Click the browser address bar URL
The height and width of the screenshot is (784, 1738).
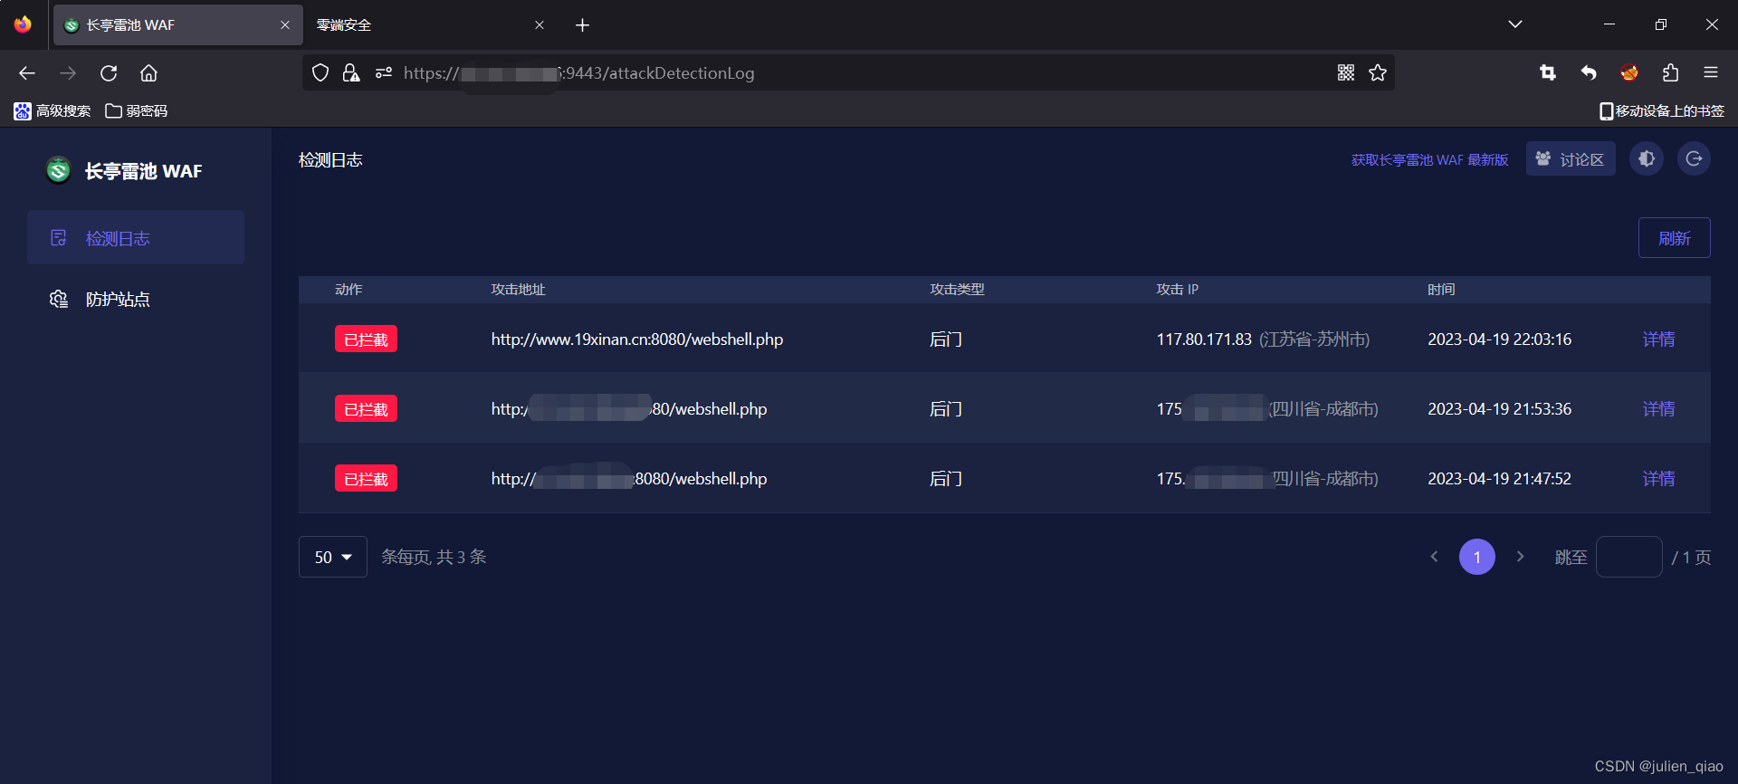(x=579, y=73)
